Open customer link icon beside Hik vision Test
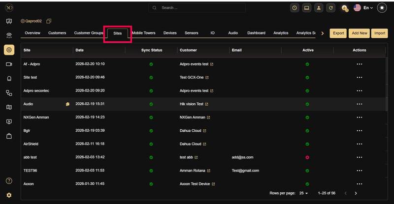The width and height of the screenshot is (394, 204). coord(206,104)
